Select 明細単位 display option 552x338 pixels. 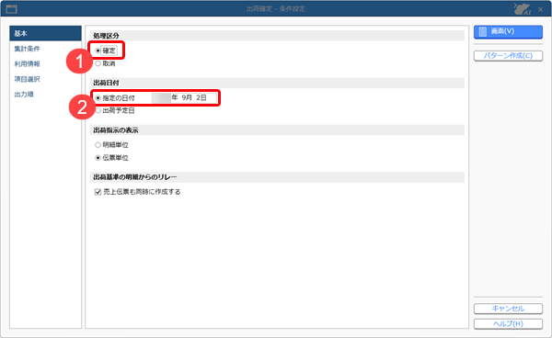tap(98, 145)
